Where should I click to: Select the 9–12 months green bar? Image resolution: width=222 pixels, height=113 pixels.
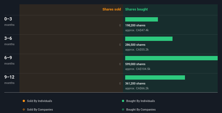point(155,77)
